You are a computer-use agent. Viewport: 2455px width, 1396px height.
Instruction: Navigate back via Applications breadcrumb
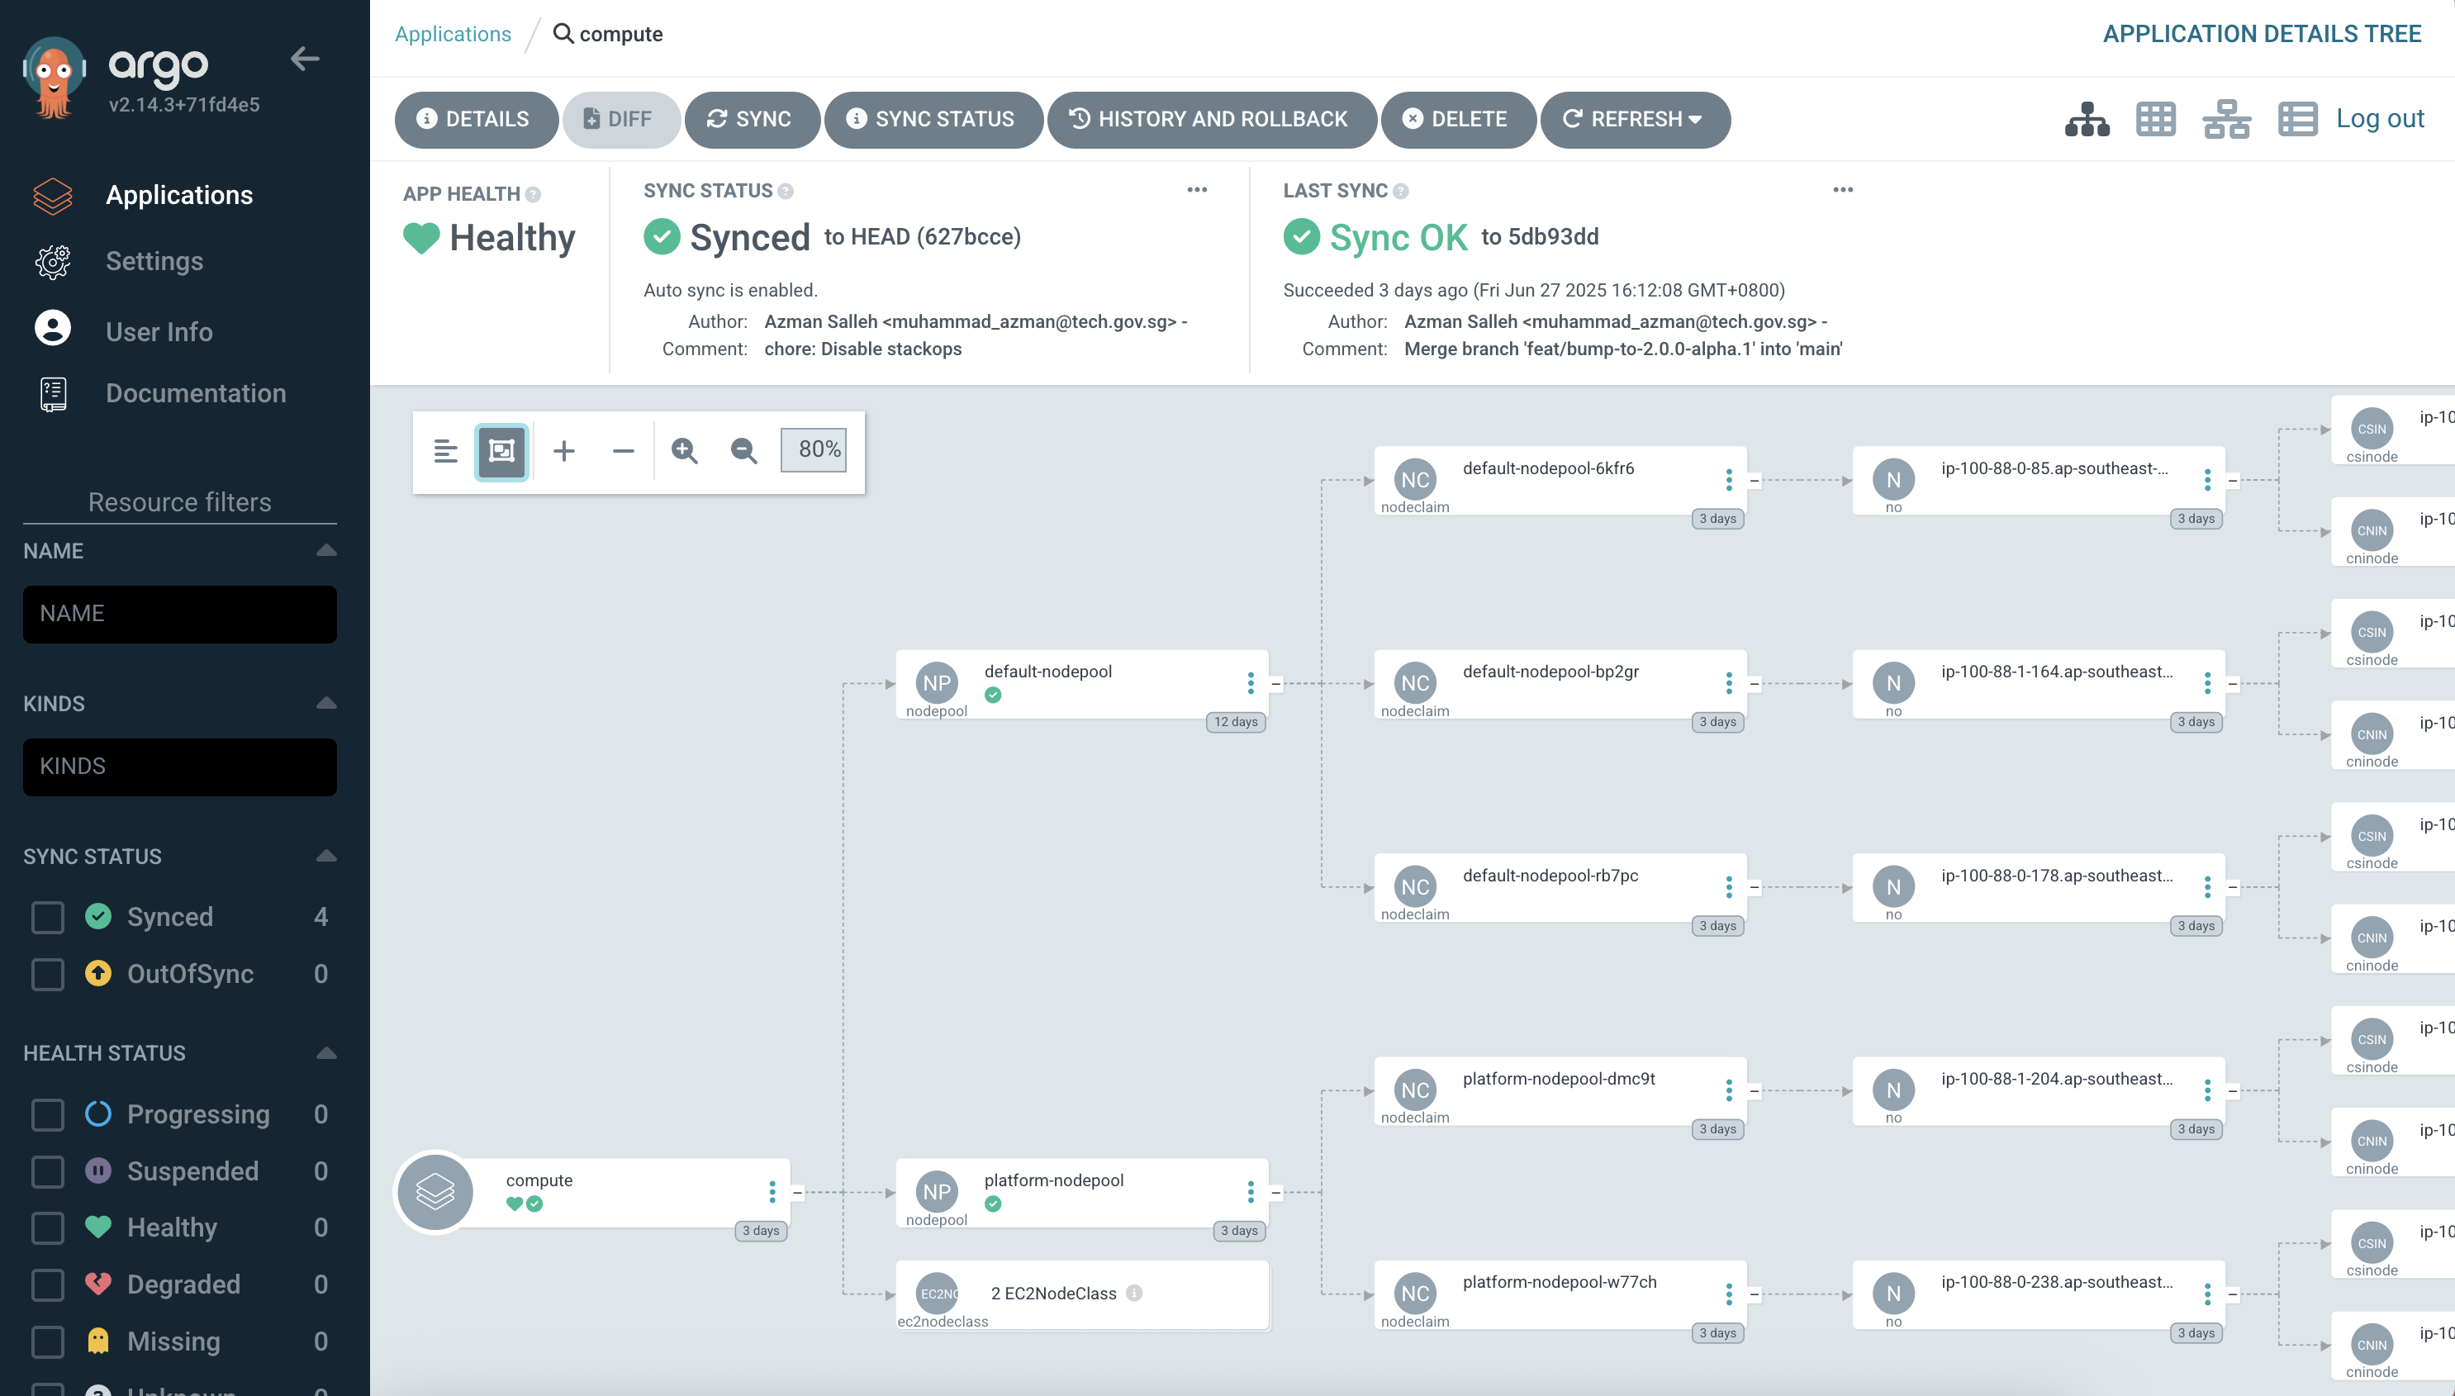(x=453, y=34)
